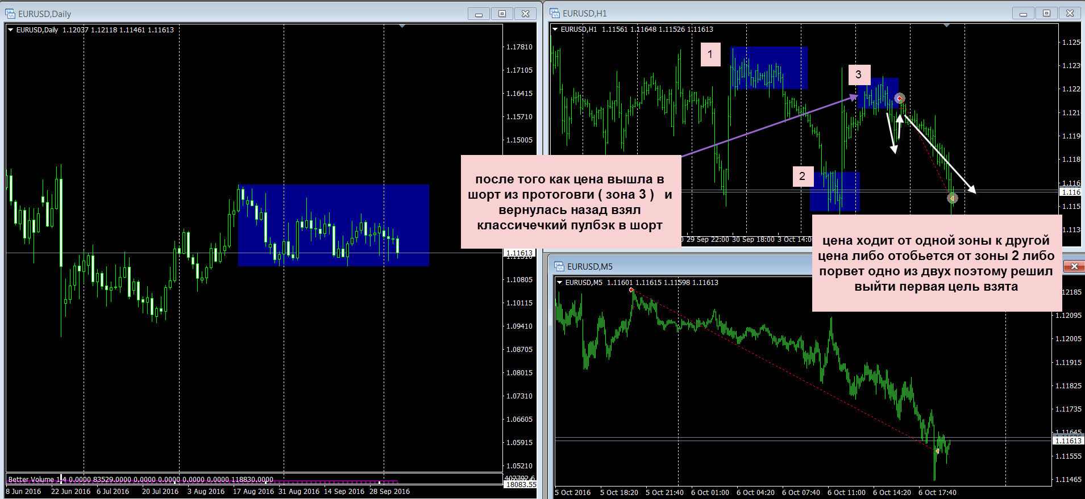Minimize the EURUSD,Daily chart window
The height and width of the screenshot is (499, 1085).
coord(479,14)
